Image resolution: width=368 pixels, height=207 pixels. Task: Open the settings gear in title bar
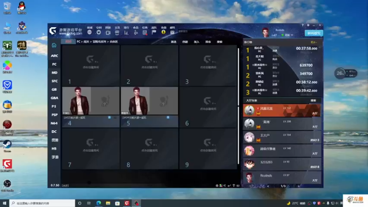(308, 25)
